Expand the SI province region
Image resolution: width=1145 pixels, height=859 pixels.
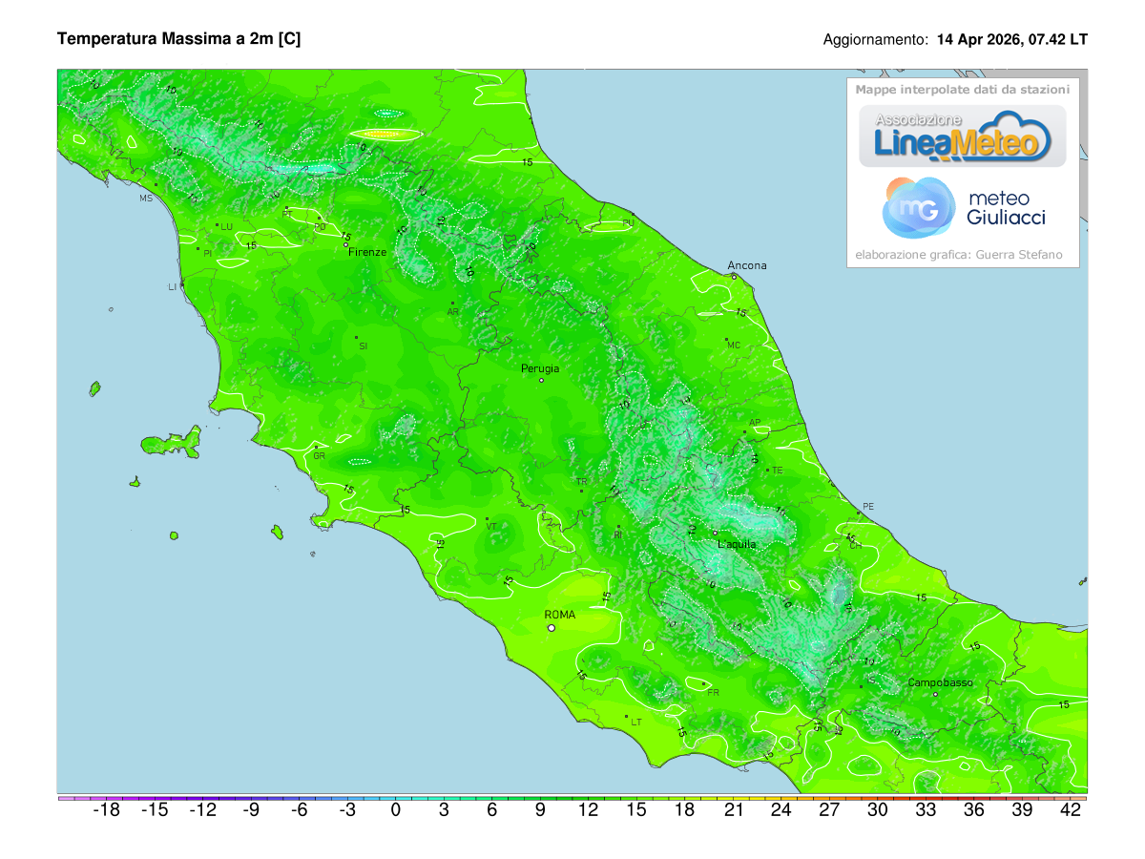[364, 345]
